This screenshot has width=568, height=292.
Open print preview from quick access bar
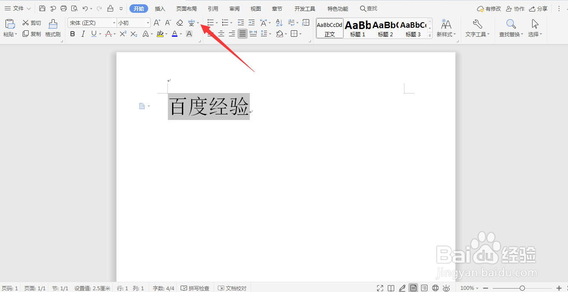click(74, 9)
